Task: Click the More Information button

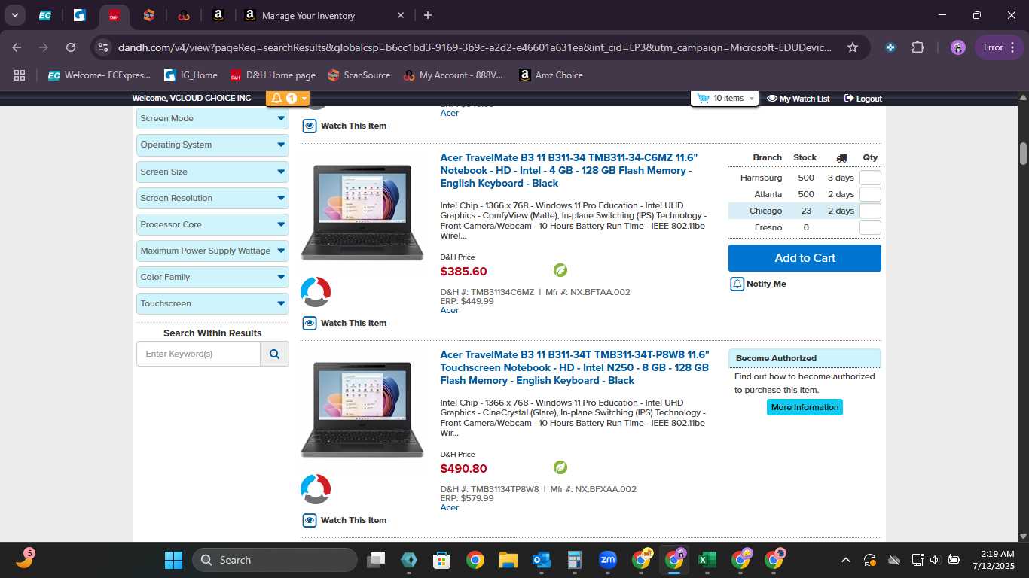Action: pos(805,407)
